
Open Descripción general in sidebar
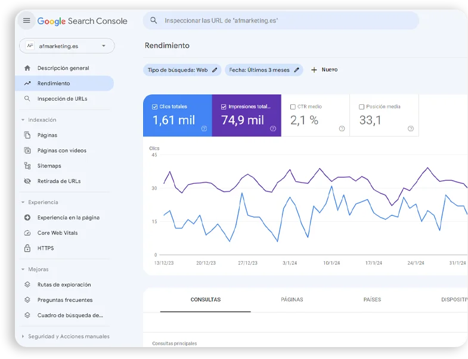click(x=64, y=68)
